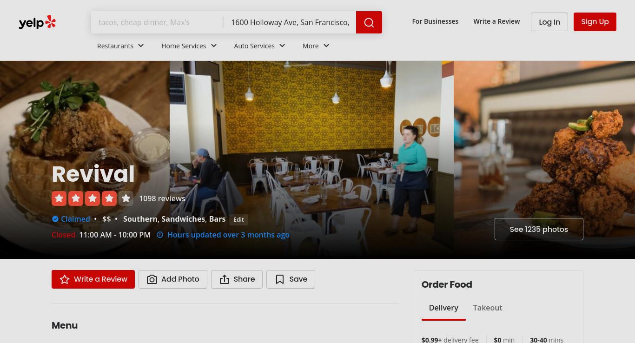Viewport: 635px width, 343px height.
Task: Open See 1235 photos
Action: [x=539, y=229]
